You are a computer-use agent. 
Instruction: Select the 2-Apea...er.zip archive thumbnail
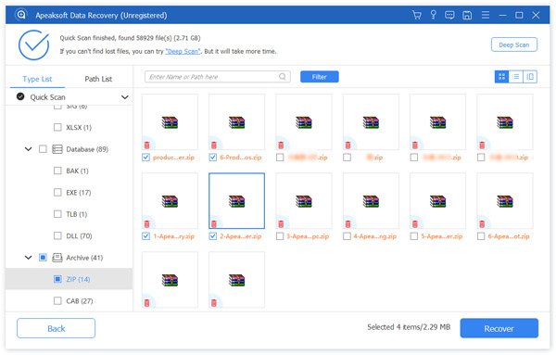pos(236,201)
